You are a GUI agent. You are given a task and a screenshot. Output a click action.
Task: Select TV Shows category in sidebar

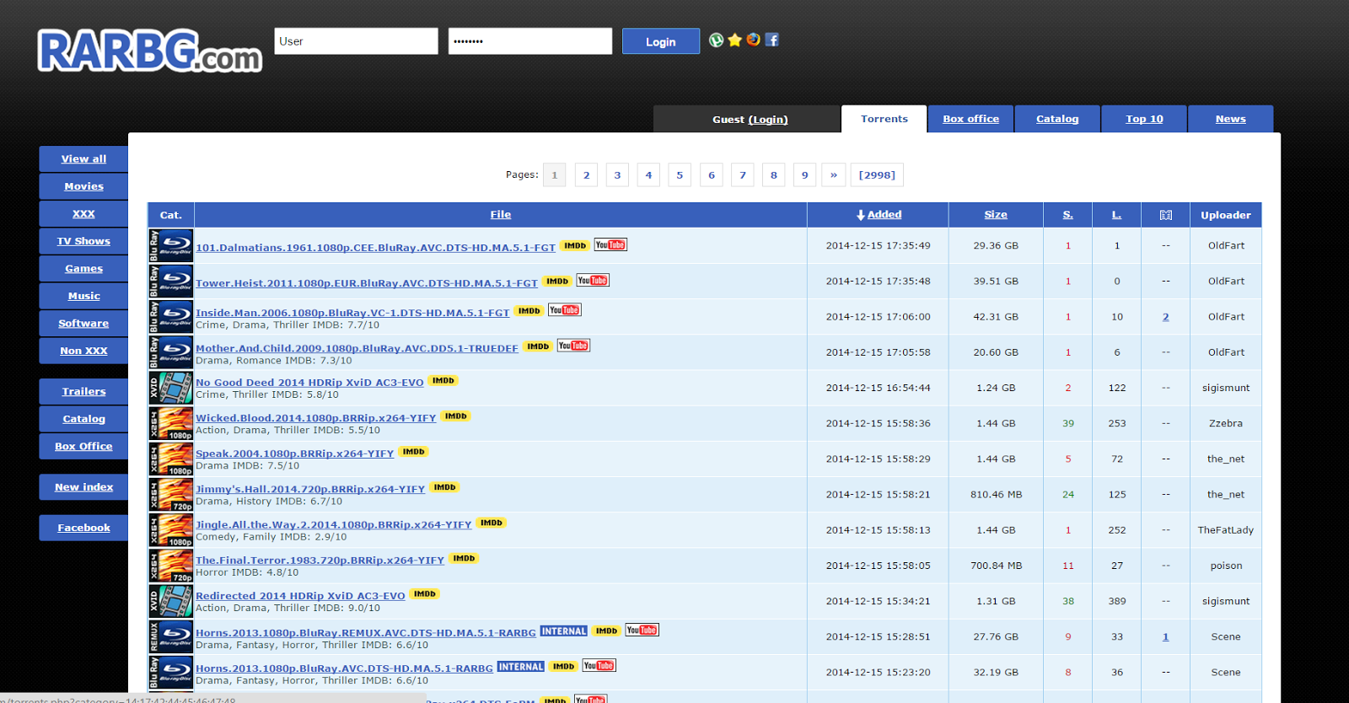click(x=83, y=241)
